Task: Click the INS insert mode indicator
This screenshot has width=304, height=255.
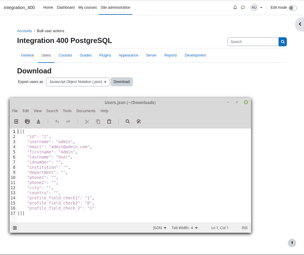Action: [x=244, y=228]
